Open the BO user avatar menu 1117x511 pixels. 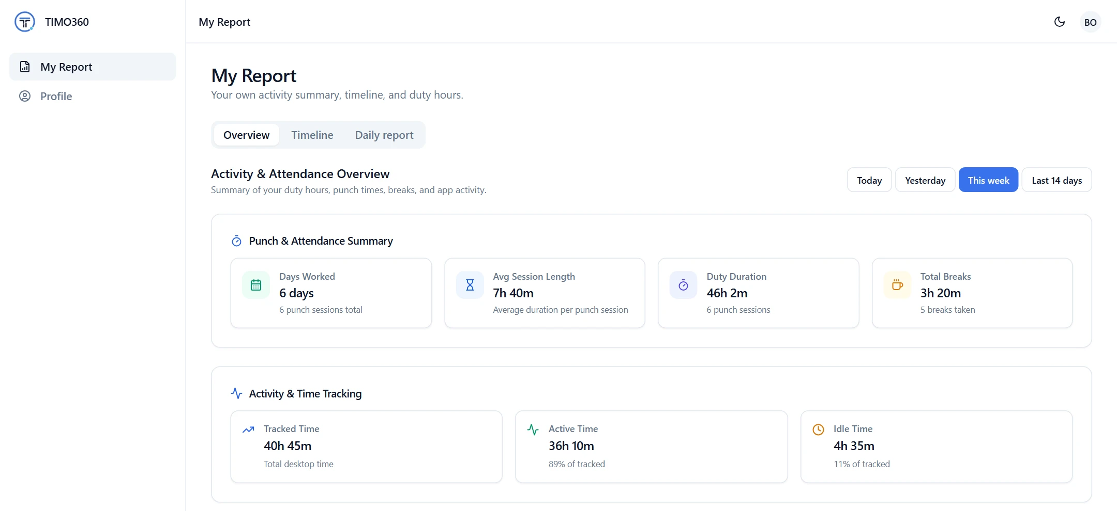pos(1091,22)
